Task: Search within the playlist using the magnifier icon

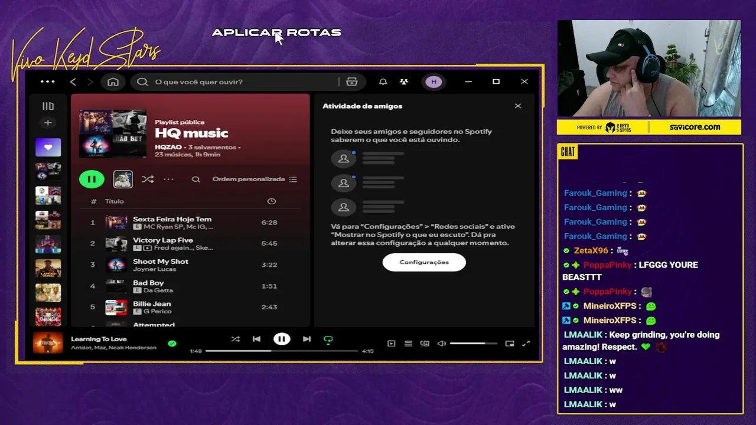Action: point(196,179)
